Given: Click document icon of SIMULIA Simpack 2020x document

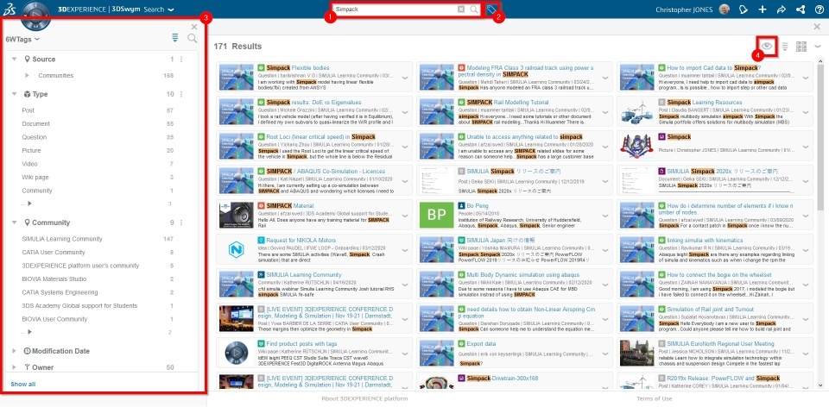Looking at the screenshot, I should (661, 172).
